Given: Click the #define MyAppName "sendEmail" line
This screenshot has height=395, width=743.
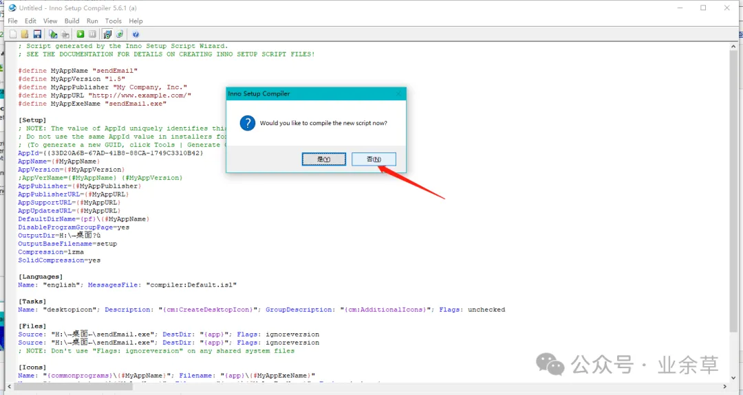Looking at the screenshot, I should 78,71.
